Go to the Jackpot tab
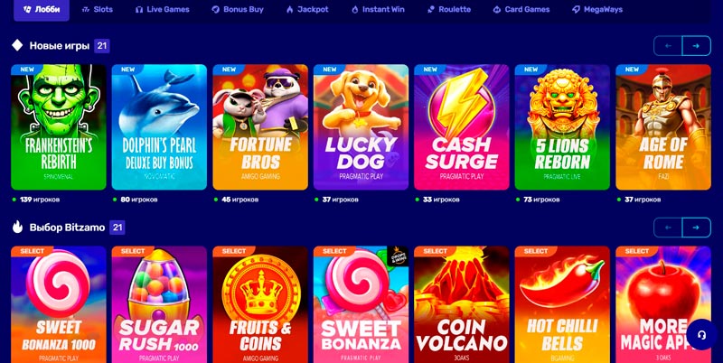The height and width of the screenshot is (363, 723). pyautogui.click(x=307, y=9)
